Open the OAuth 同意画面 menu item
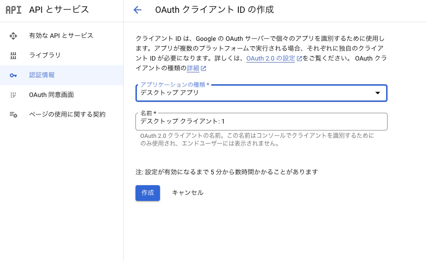426x261 pixels. tap(62, 95)
